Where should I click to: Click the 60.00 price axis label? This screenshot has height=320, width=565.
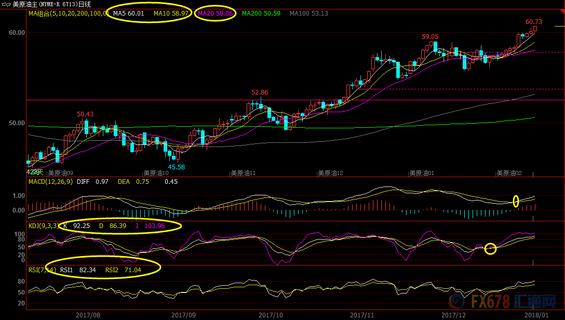point(17,33)
